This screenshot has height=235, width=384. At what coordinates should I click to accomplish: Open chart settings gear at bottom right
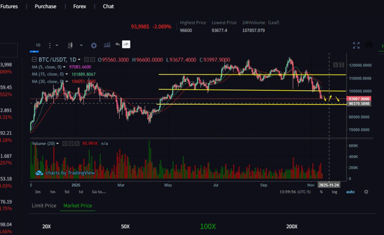366,192
